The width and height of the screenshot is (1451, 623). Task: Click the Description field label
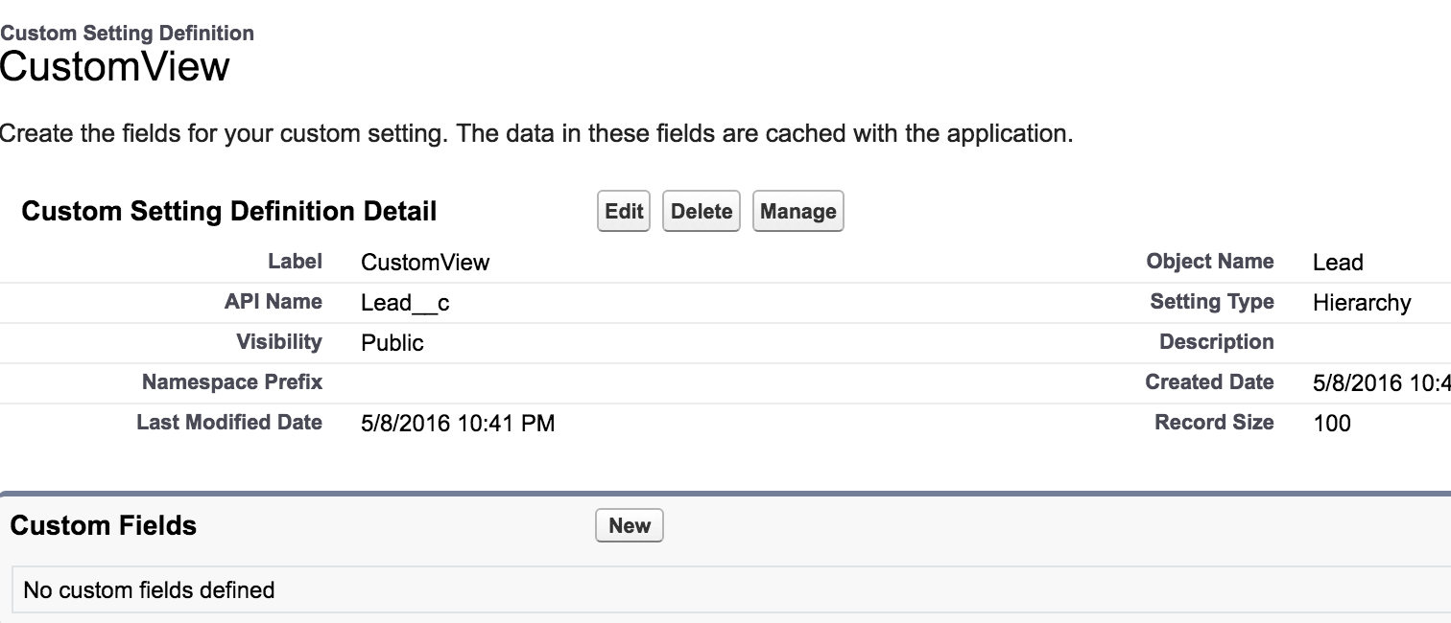(1216, 342)
